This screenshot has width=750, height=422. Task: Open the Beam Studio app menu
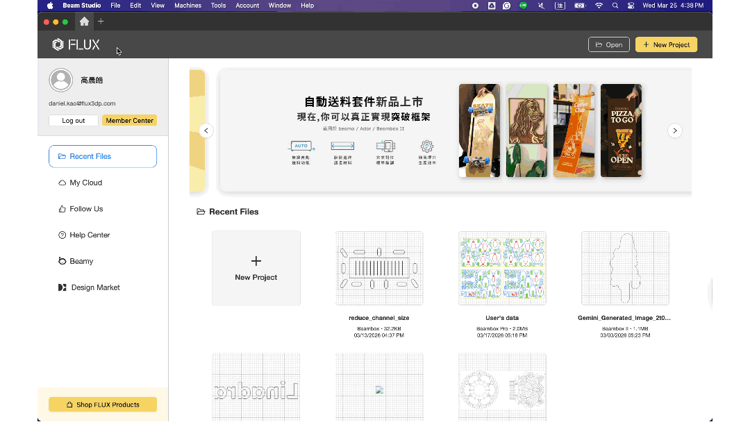click(82, 6)
